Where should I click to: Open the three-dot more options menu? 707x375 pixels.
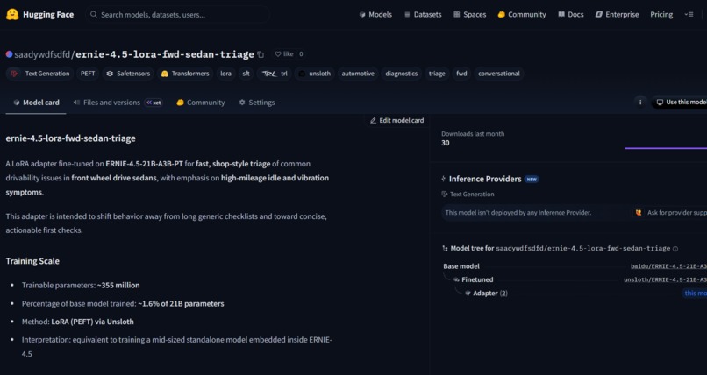[640, 103]
